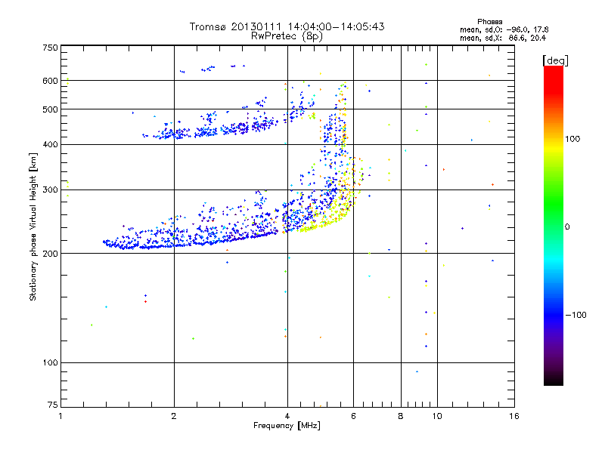Click the phase colorbar gradient
Image resolution: width=605 pixels, height=453 pixels.
pos(554,225)
